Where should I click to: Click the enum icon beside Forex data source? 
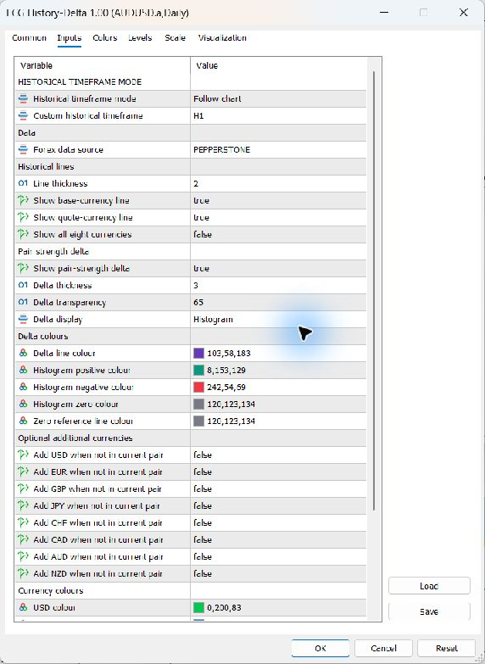[x=23, y=149]
